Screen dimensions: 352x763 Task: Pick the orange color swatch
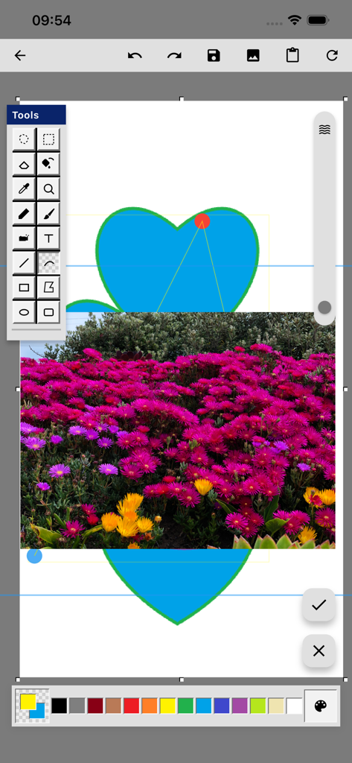pos(150,706)
